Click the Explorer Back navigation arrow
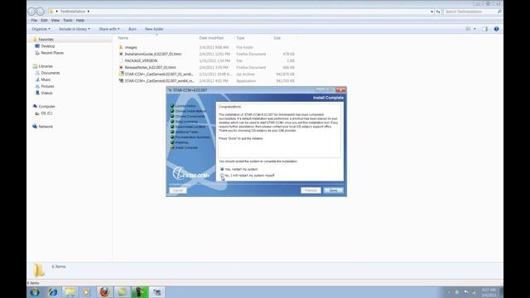The height and width of the screenshot is (298, 530). pyautogui.click(x=31, y=12)
